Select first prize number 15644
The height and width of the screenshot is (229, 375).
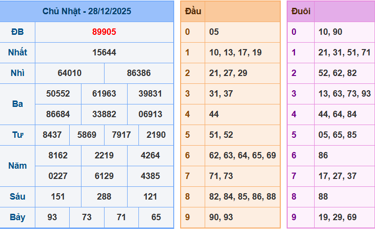tap(104, 52)
